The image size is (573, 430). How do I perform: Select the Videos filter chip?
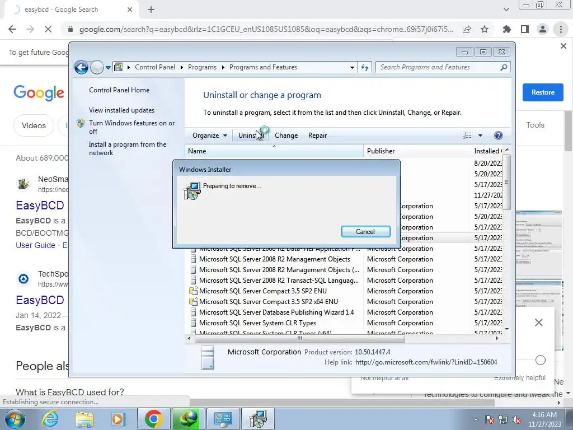click(34, 125)
